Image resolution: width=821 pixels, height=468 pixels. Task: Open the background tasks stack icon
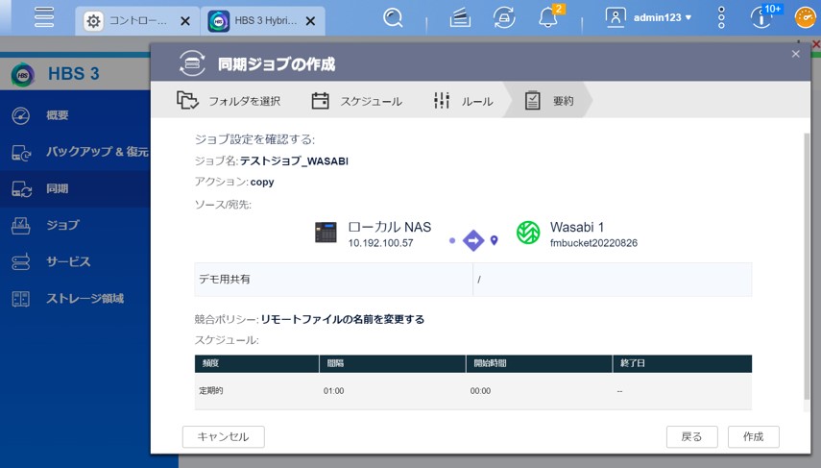coord(460,17)
